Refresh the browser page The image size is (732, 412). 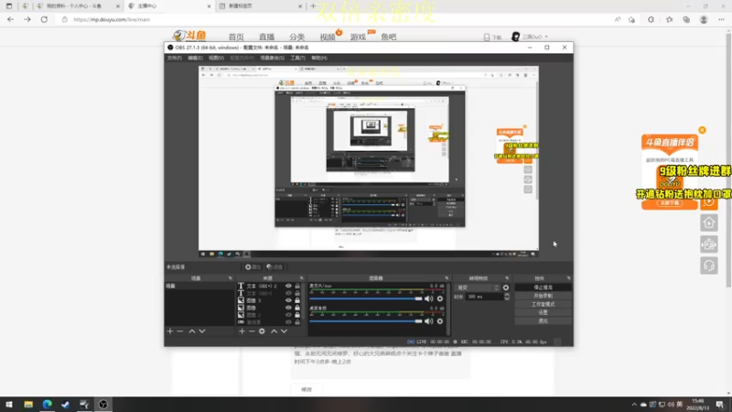[44, 19]
